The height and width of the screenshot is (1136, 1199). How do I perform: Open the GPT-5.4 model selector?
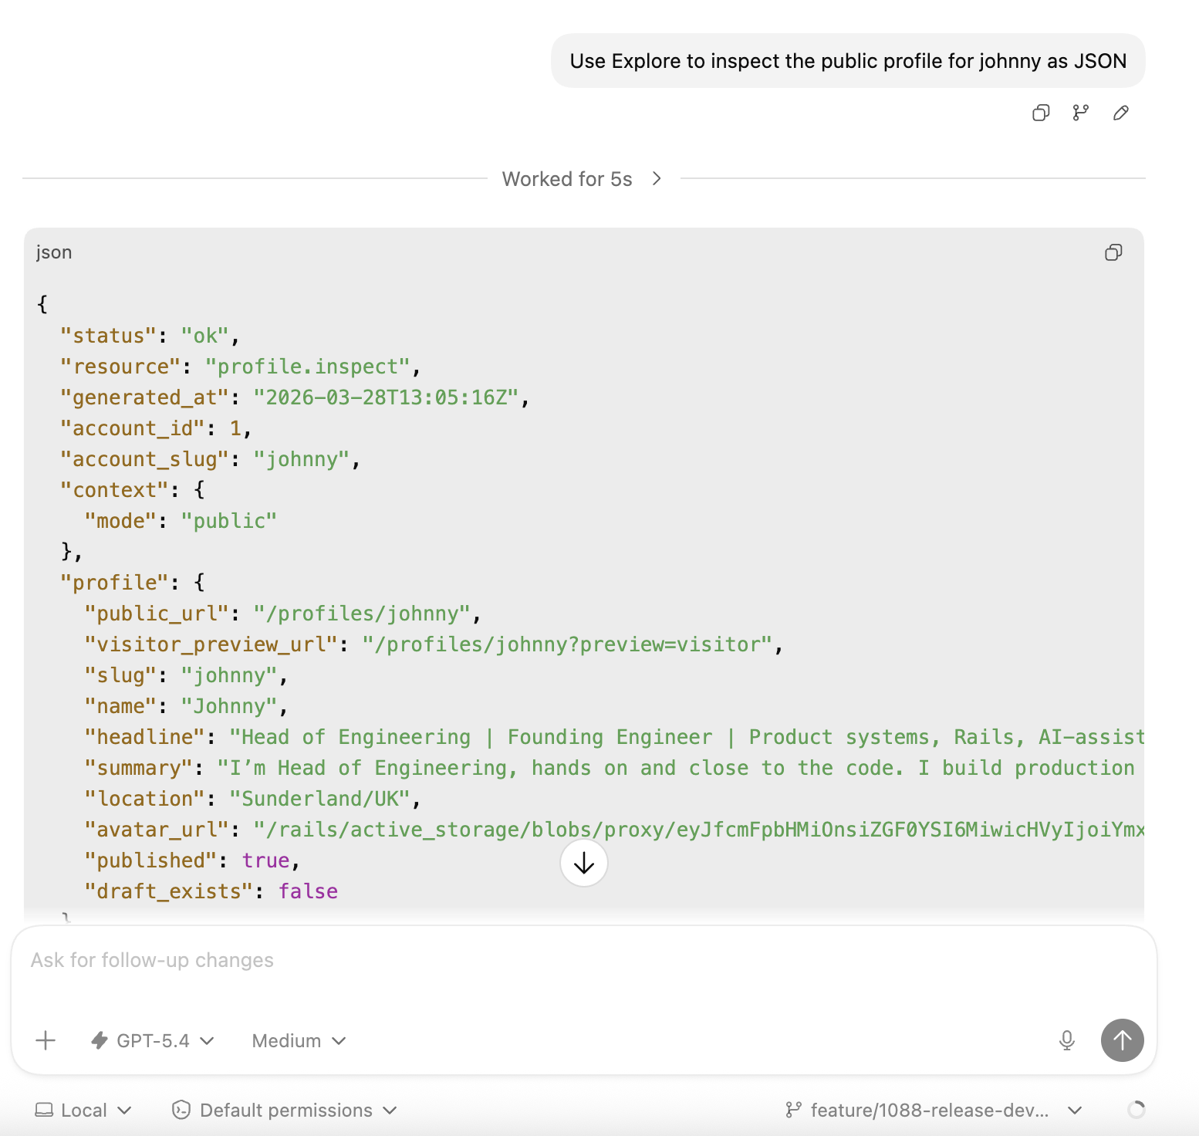pos(153,1040)
